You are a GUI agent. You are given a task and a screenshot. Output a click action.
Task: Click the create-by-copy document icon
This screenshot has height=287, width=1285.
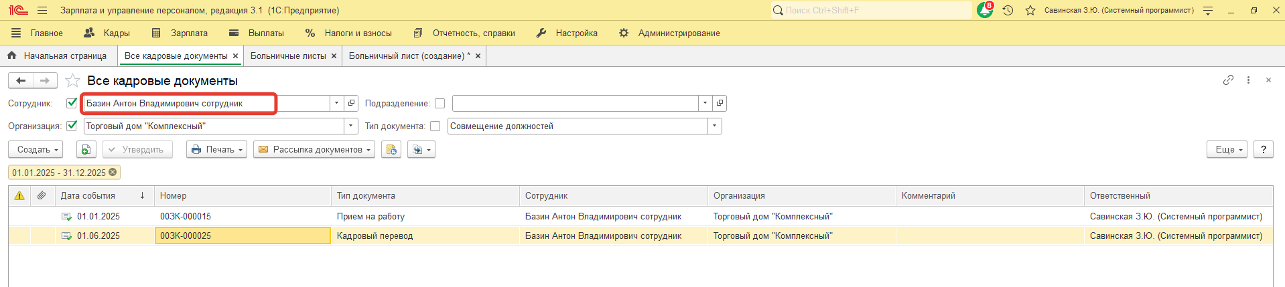point(86,150)
